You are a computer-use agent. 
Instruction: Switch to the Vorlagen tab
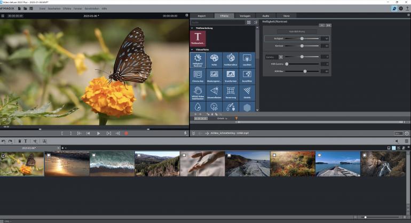click(x=246, y=15)
